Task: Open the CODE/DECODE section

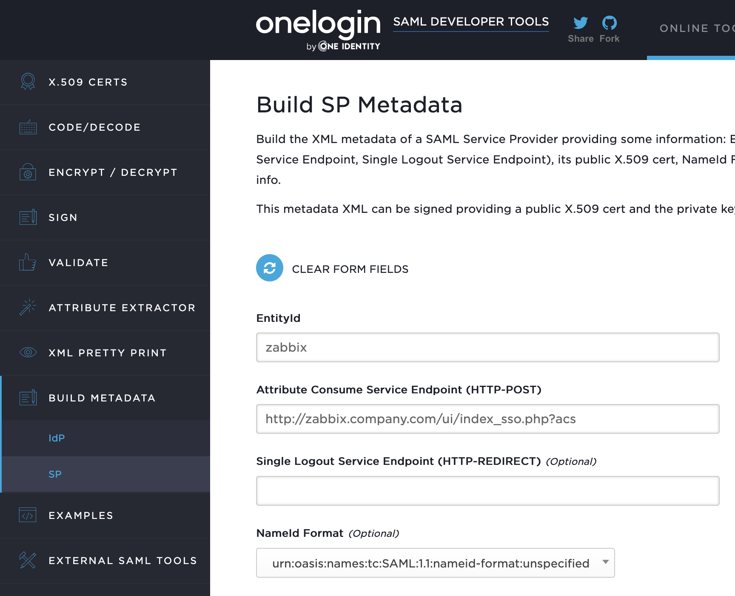Action: tap(105, 127)
